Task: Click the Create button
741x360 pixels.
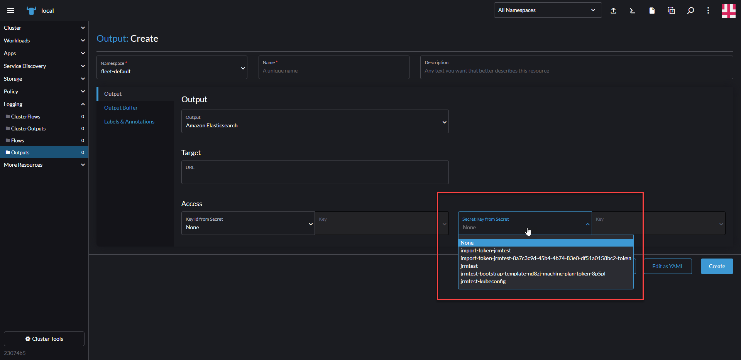Action: [x=716, y=266]
